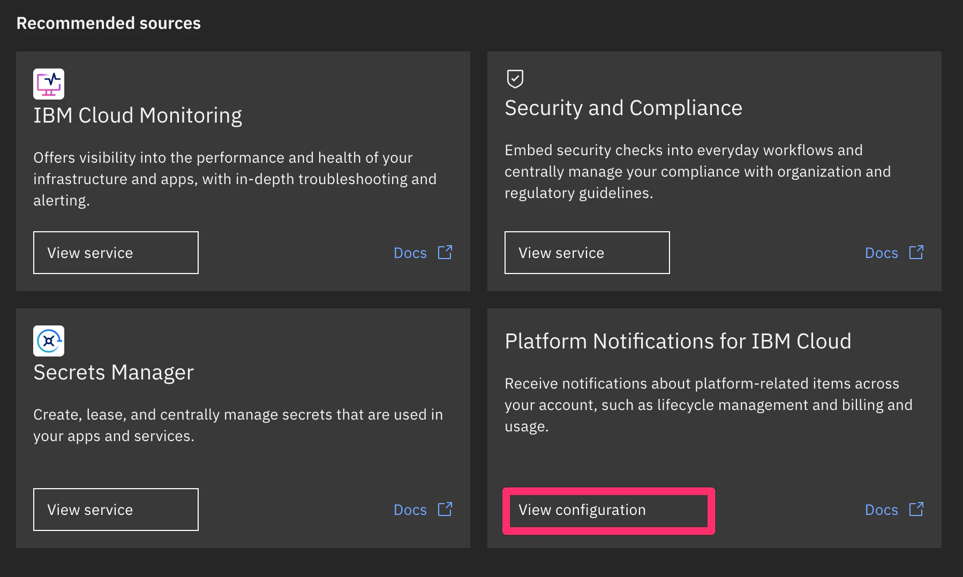Open Docs link for Security and Compliance
Image resolution: width=963 pixels, height=577 pixels.
pyautogui.click(x=882, y=253)
